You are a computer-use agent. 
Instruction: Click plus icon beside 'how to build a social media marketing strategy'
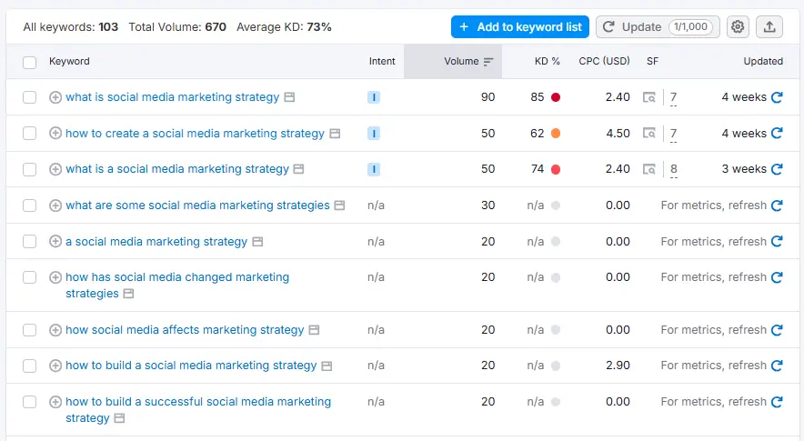pos(55,366)
